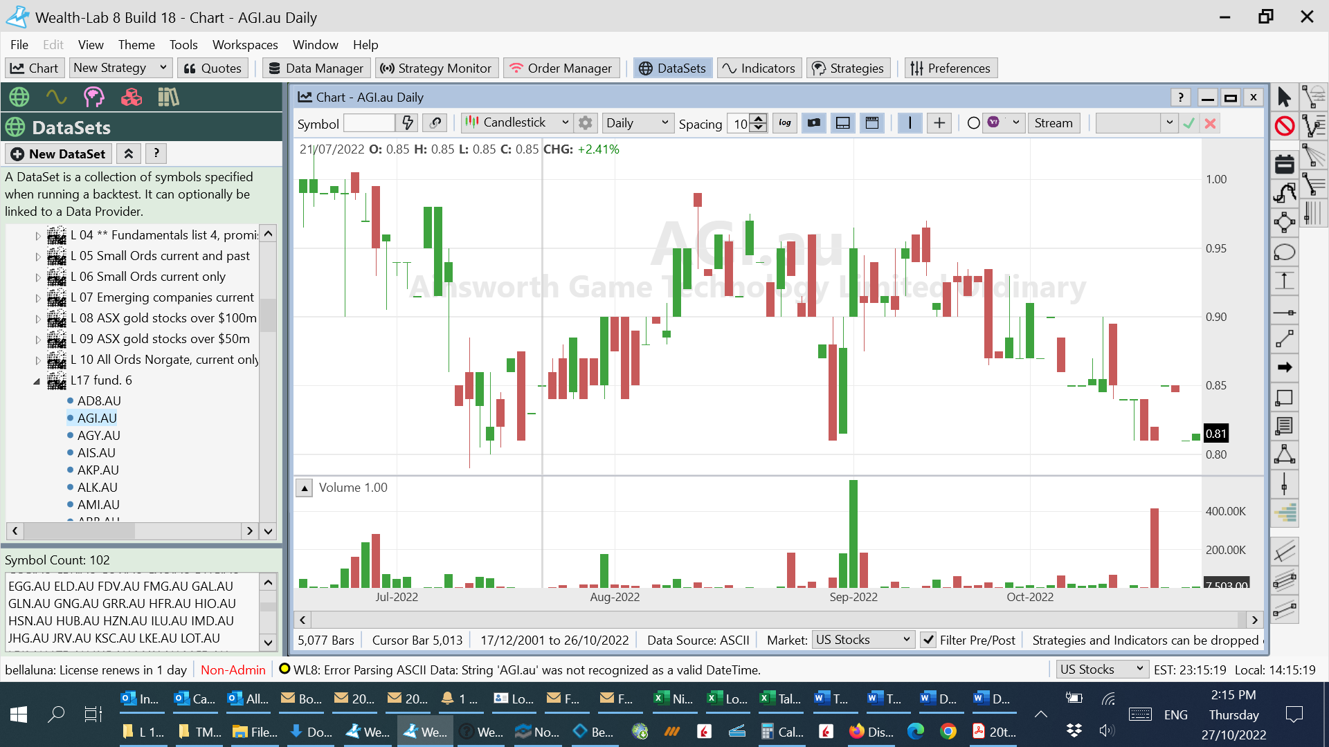Click the dataset tree horizontal scrollbar
Screen dimensions: 1329x747
tap(132, 531)
